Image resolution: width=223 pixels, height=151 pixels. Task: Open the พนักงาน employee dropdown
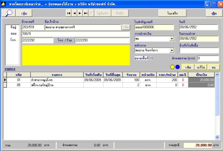[172, 50]
